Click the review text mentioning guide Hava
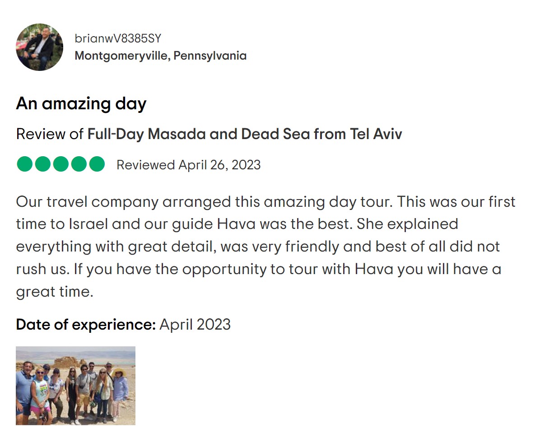Screen dimensions: 535x438 [266, 247]
